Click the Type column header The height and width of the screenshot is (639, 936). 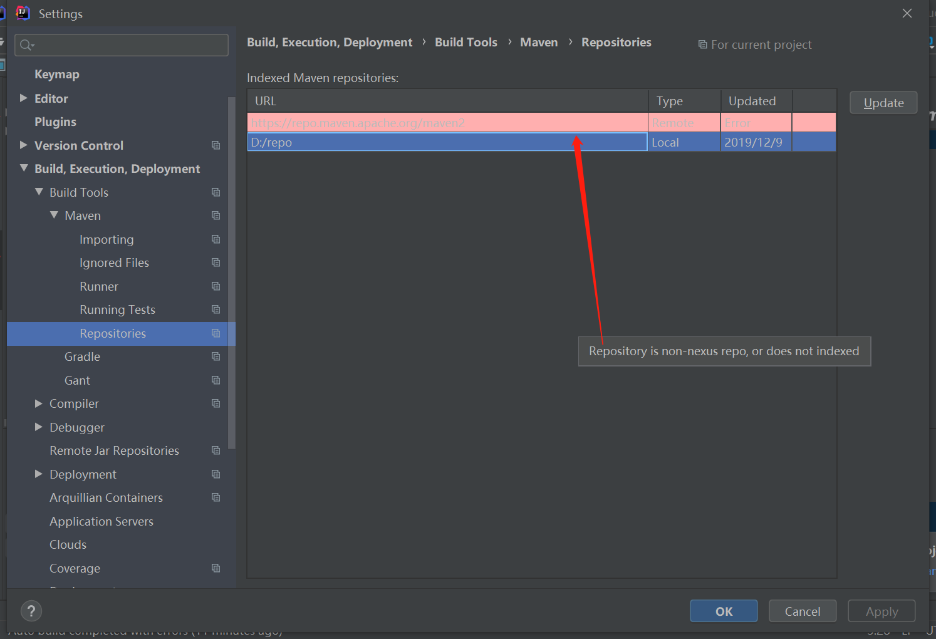(684, 101)
